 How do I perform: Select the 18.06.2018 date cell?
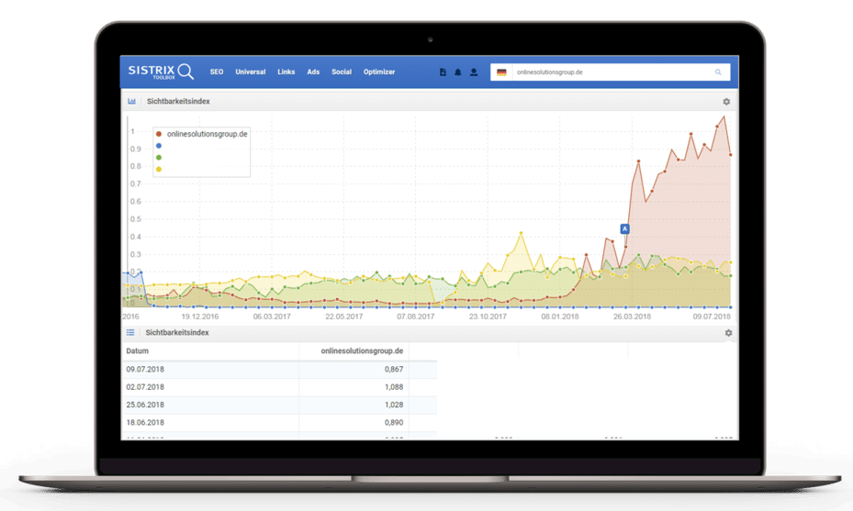[x=145, y=422]
